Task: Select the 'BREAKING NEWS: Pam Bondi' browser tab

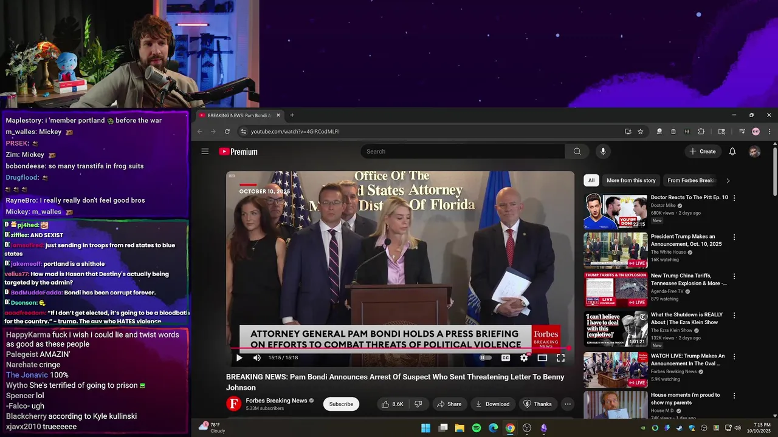Action: pyautogui.click(x=239, y=115)
